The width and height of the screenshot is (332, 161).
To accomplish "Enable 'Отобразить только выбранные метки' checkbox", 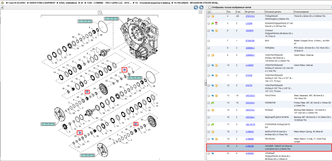I will click(210, 7).
